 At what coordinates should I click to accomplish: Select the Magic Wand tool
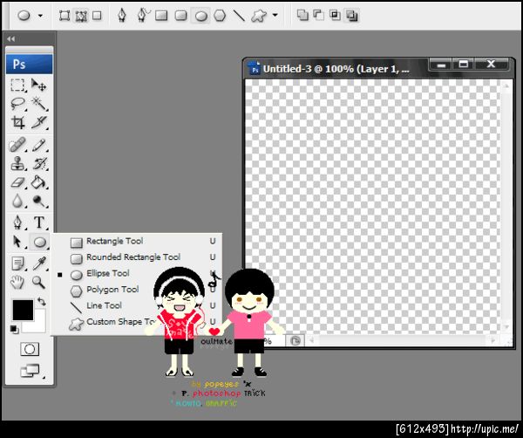tap(38, 104)
